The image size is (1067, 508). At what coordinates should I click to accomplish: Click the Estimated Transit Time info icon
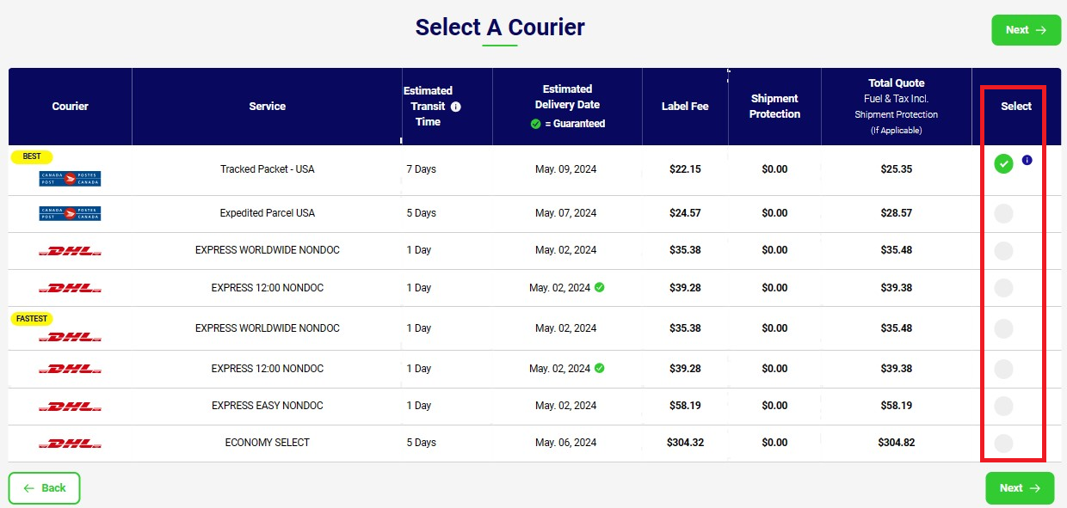[x=456, y=107]
